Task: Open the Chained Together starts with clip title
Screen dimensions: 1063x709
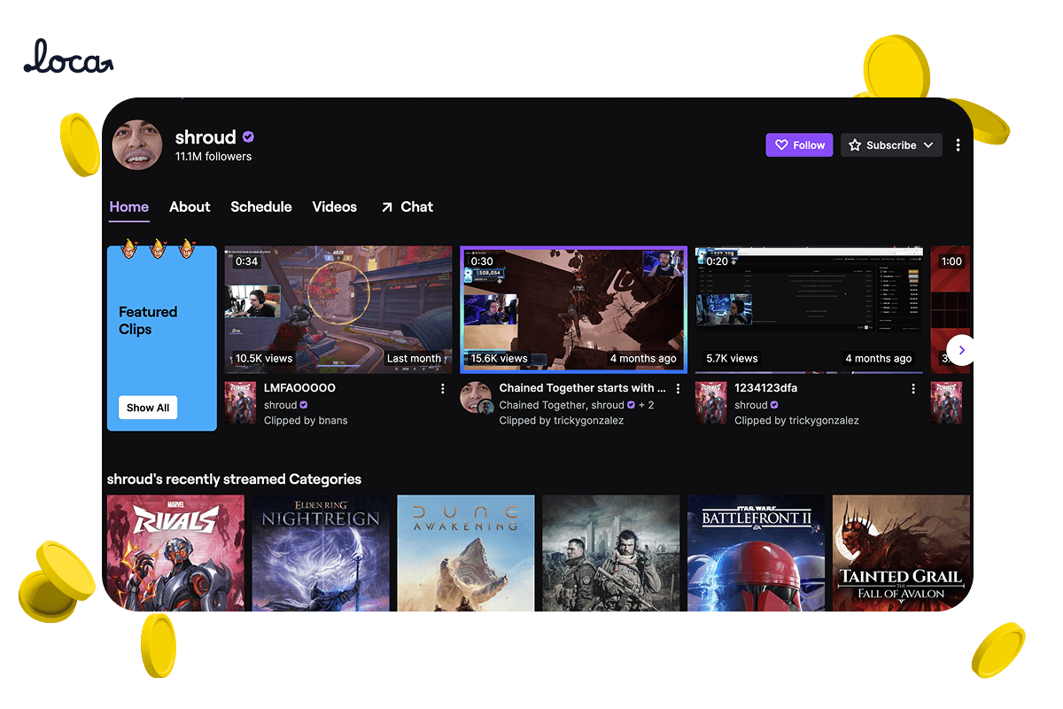Action: pyautogui.click(x=582, y=388)
